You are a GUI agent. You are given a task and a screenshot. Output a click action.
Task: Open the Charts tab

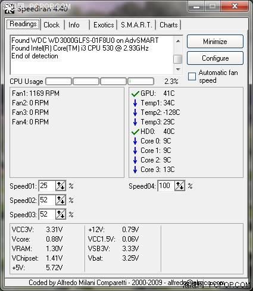click(168, 25)
